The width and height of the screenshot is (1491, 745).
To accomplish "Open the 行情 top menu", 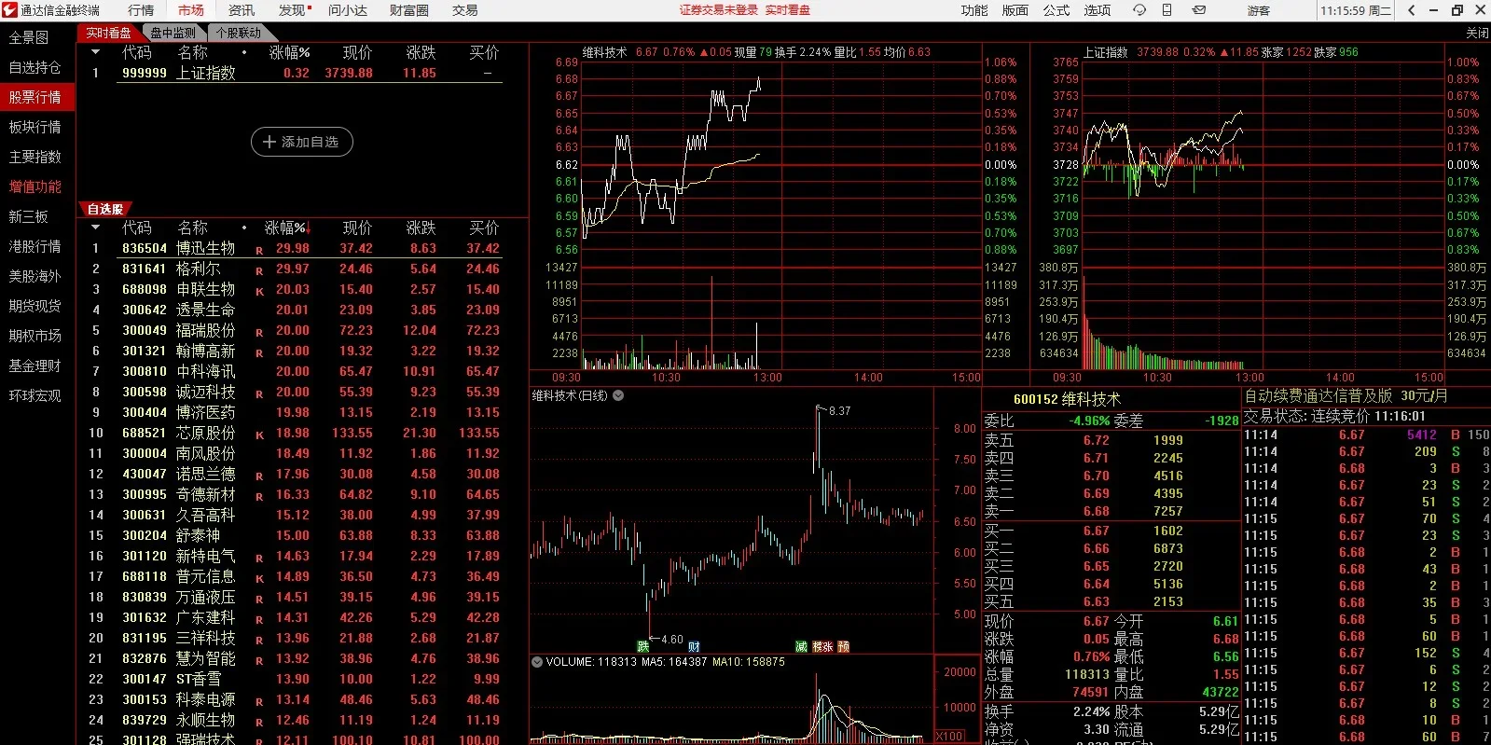I will pyautogui.click(x=141, y=10).
